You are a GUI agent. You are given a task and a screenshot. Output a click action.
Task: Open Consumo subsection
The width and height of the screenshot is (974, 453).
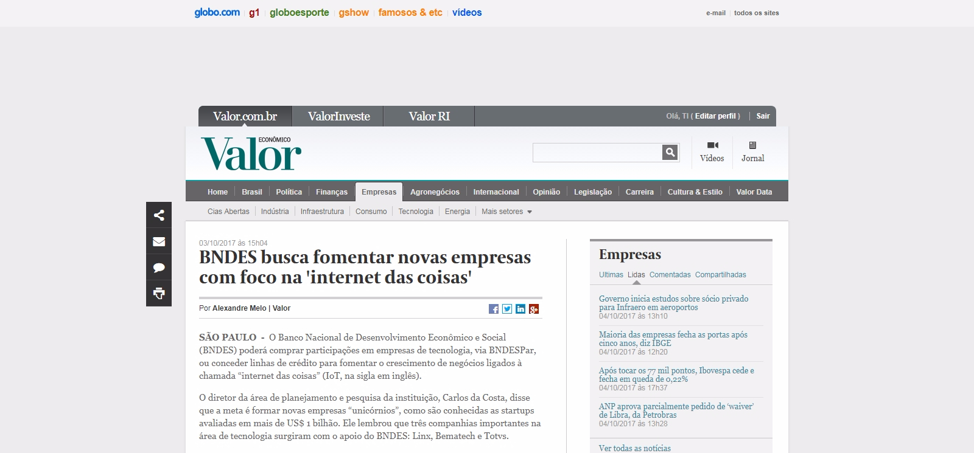(371, 212)
